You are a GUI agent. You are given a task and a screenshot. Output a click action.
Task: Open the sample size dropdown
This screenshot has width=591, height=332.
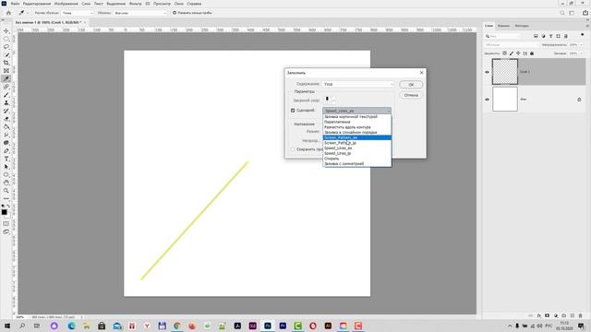78,13
